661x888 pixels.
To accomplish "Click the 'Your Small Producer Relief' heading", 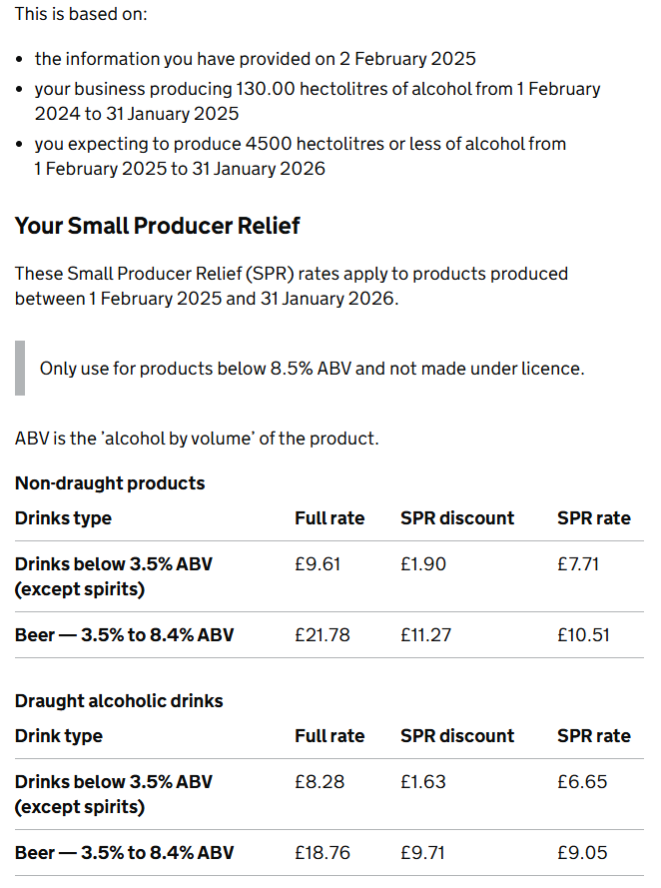I will point(157,226).
